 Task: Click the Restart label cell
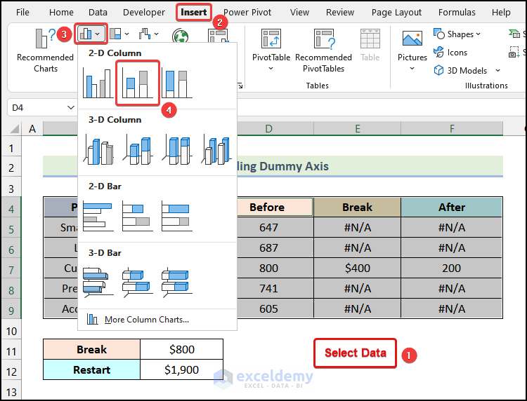[92, 369]
